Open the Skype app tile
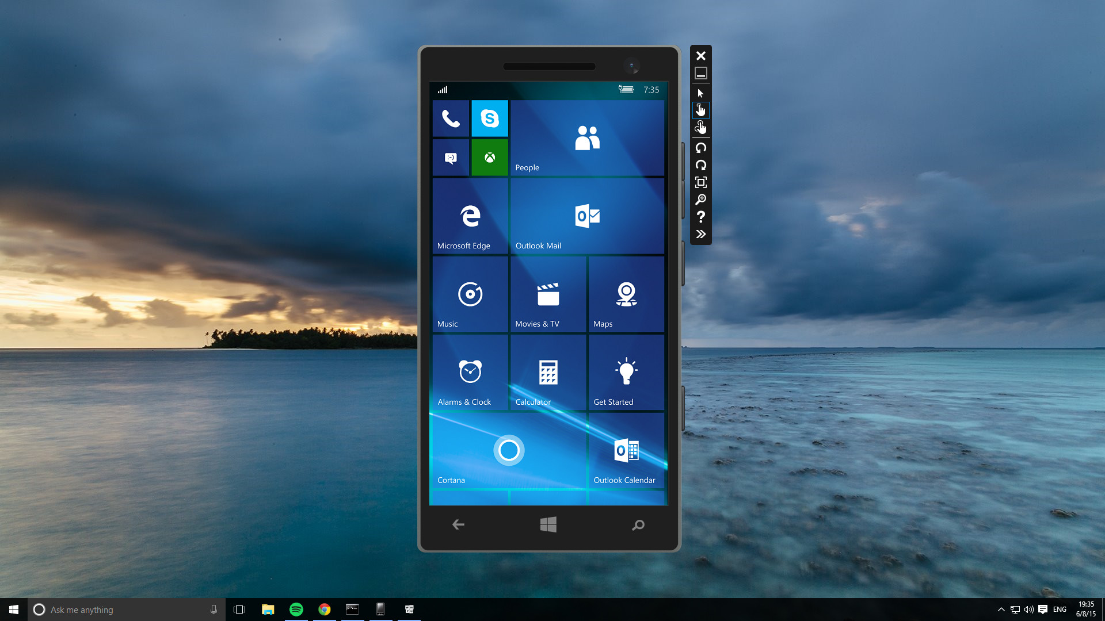This screenshot has width=1105, height=621. (x=489, y=118)
